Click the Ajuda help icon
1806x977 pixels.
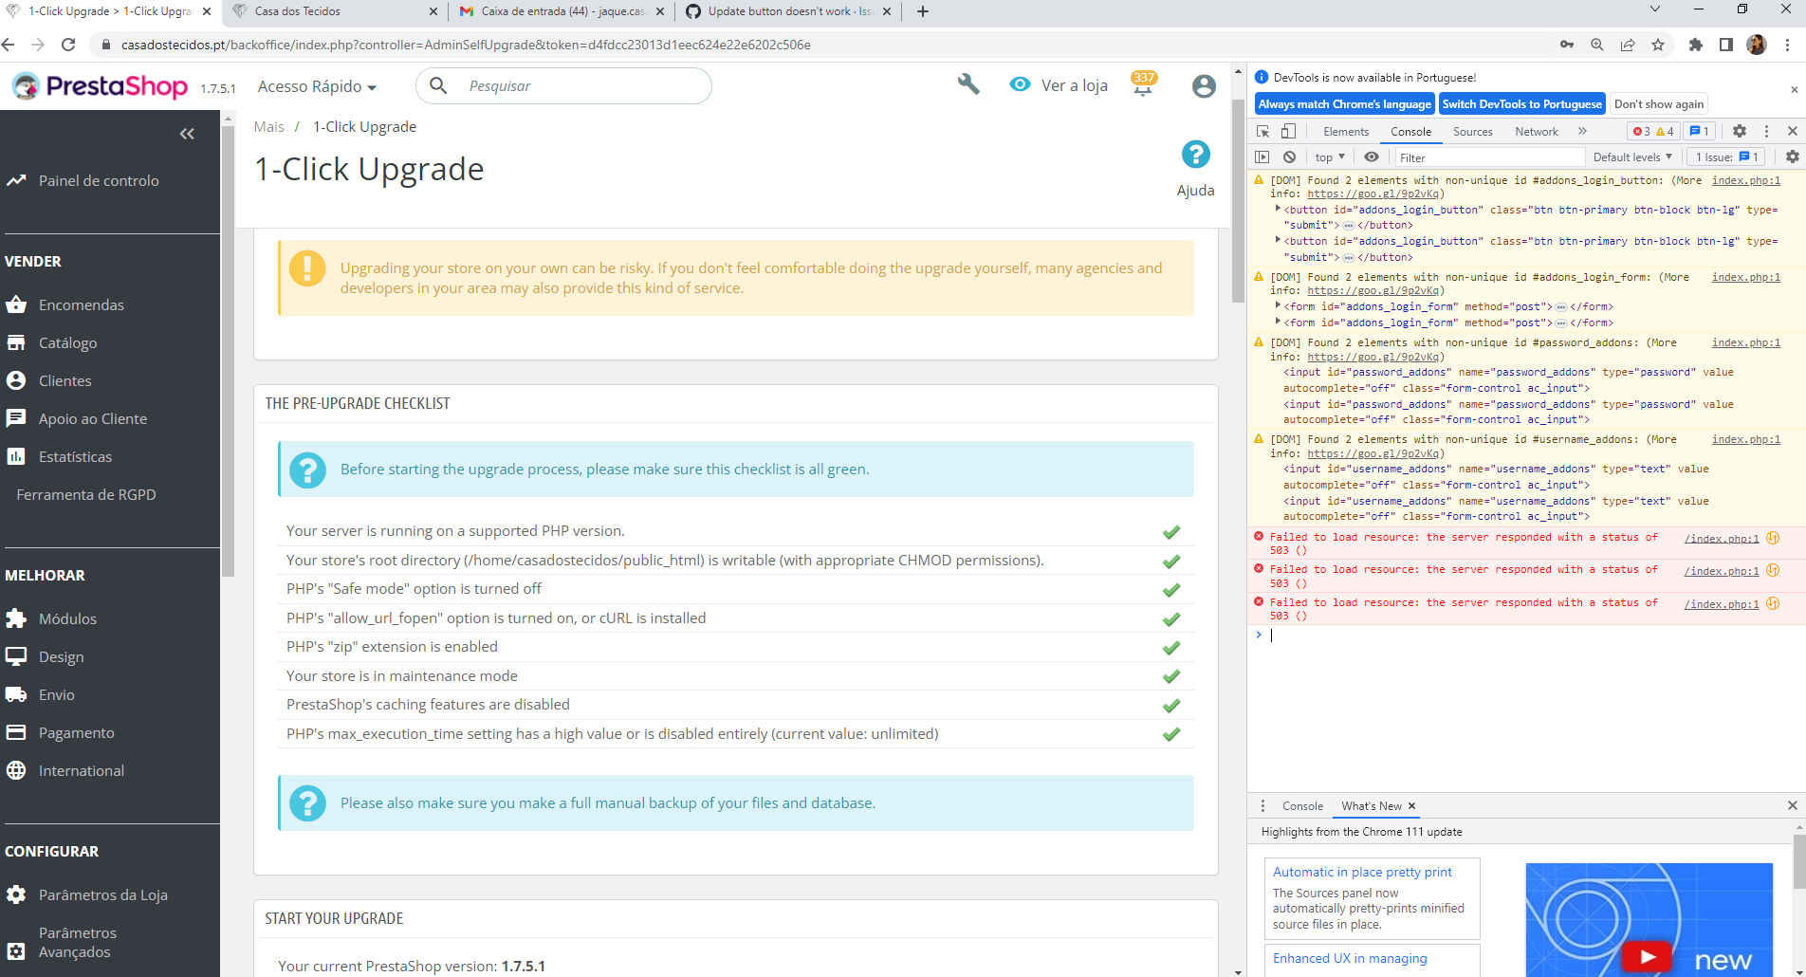(x=1195, y=155)
